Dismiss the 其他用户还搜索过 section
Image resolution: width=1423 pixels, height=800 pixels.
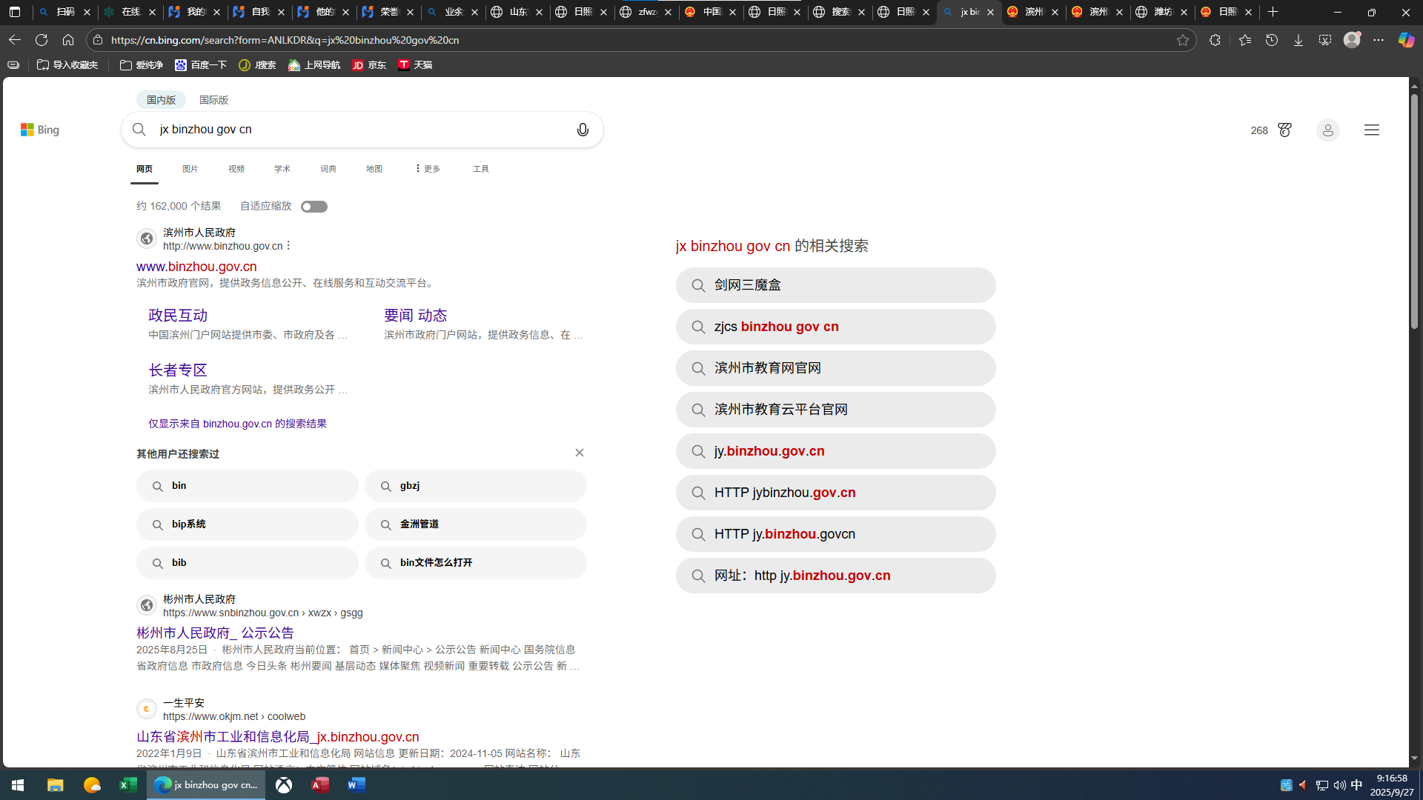[x=580, y=453]
